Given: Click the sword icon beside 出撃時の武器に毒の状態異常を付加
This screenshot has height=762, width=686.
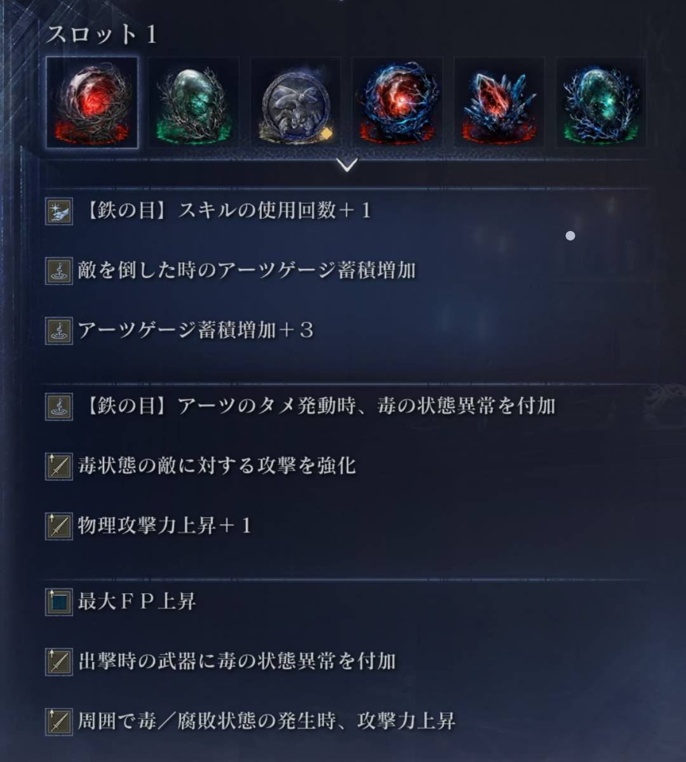Looking at the screenshot, I should tap(58, 662).
